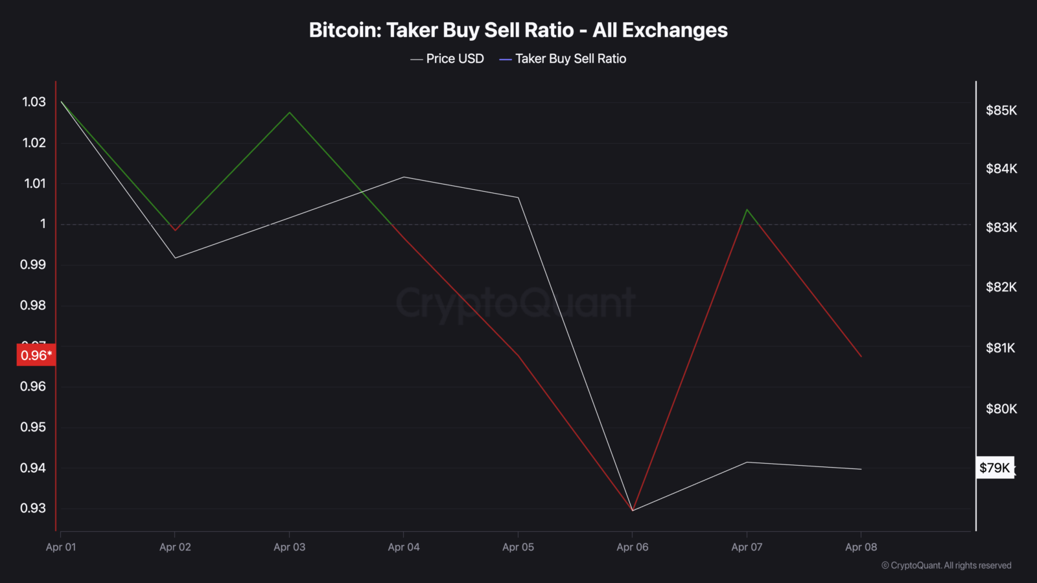Click the $83K right axis label

click(x=1001, y=227)
